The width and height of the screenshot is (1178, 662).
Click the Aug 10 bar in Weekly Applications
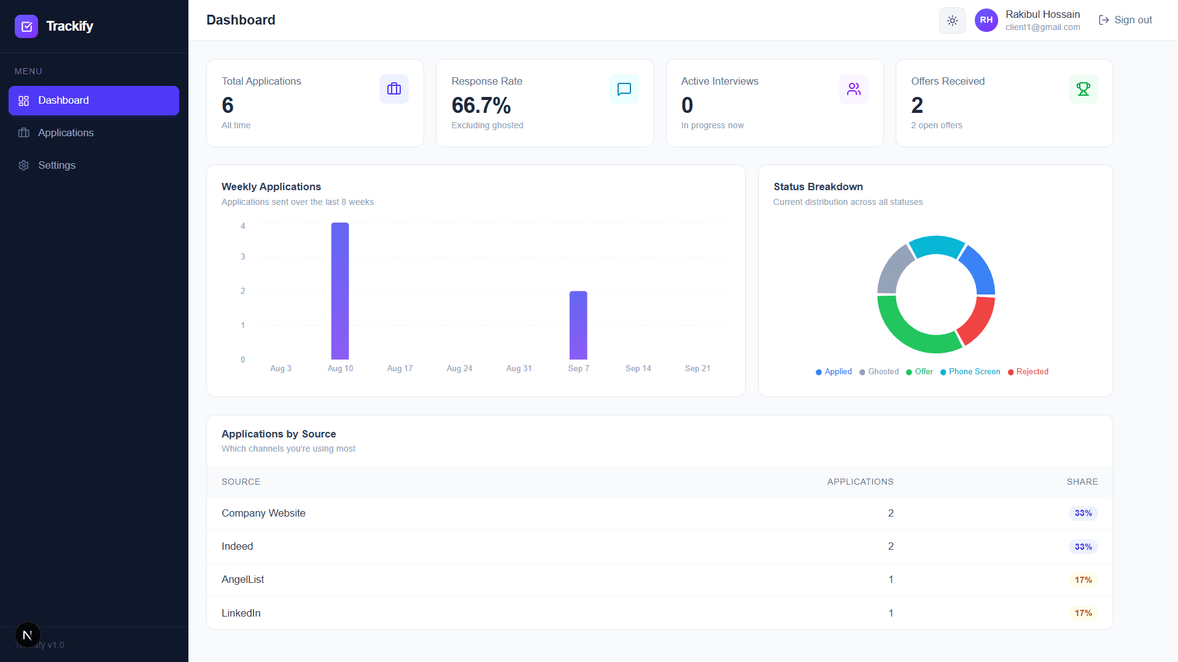[340, 291]
